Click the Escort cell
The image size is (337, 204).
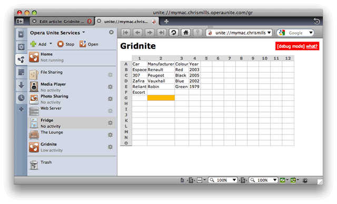tap(139, 92)
